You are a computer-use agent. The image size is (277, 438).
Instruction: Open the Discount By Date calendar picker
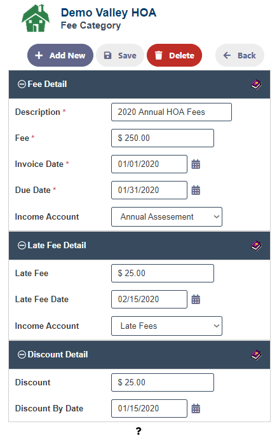click(196, 408)
